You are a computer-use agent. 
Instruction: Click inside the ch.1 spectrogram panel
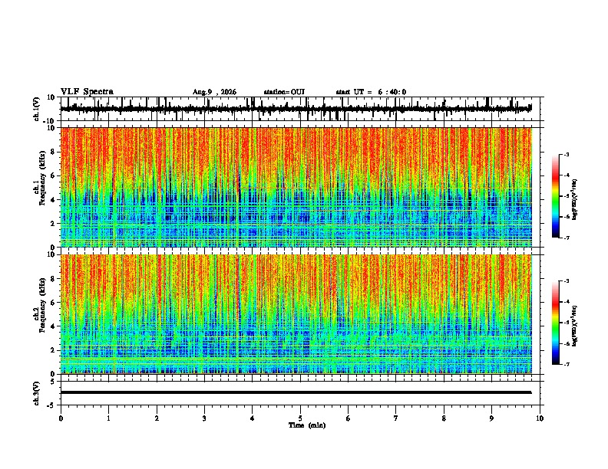pyautogui.click(x=296, y=187)
